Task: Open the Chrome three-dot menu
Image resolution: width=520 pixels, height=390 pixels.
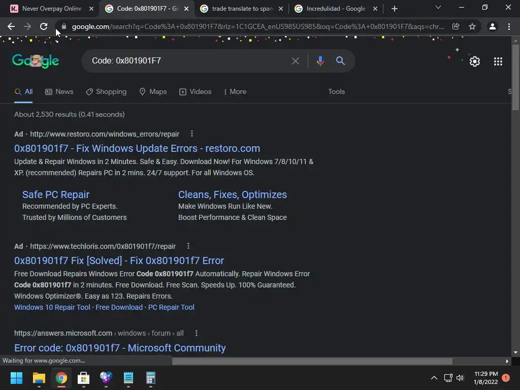Action: (509, 26)
